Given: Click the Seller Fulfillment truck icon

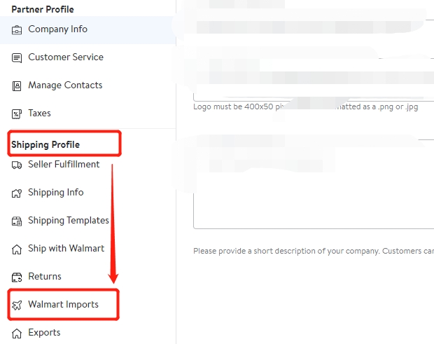Looking at the screenshot, I should coord(17,165).
